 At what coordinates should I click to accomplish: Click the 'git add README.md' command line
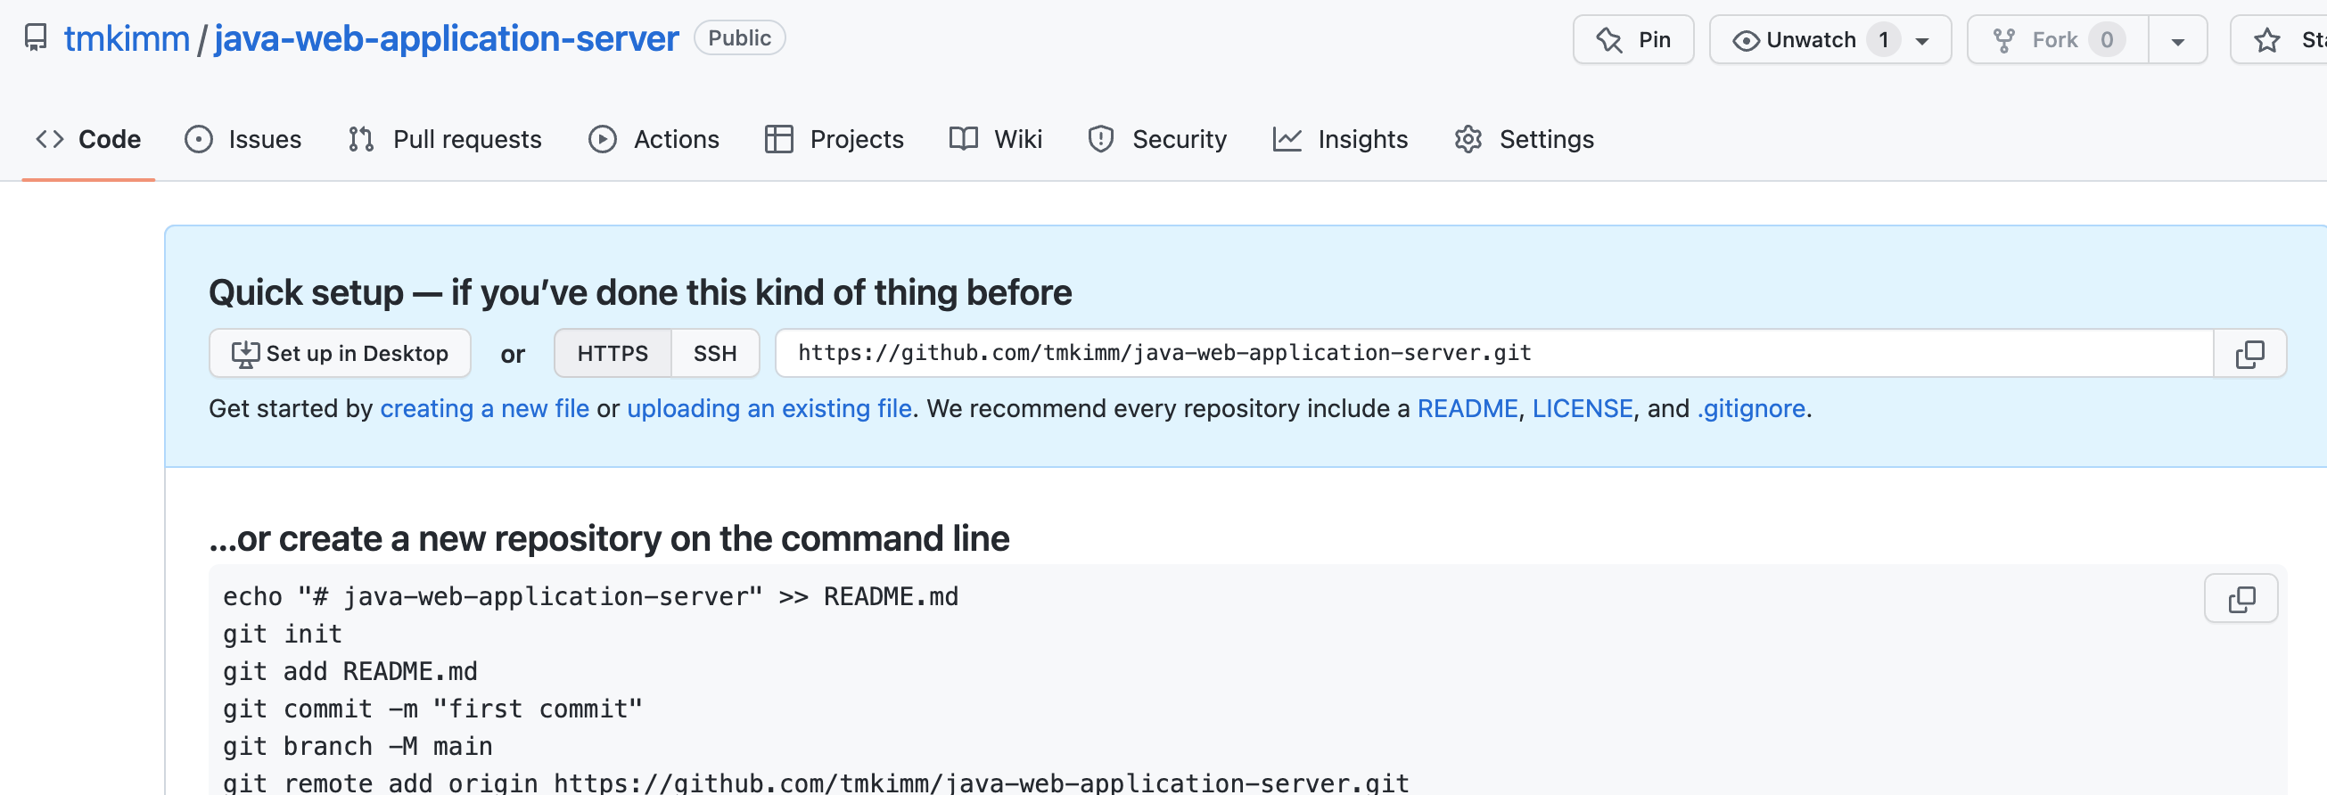(349, 671)
